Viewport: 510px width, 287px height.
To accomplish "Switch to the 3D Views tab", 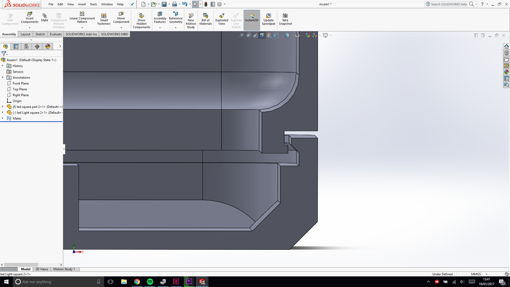I will pyautogui.click(x=42, y=269).
